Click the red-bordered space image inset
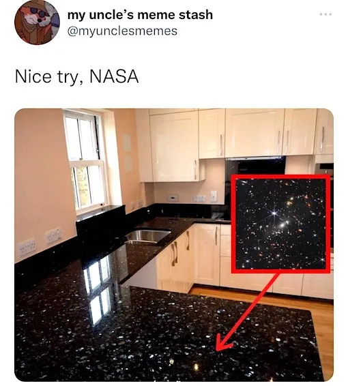Image resolution: width=348 pixels, height=386 pixels. tap(280, 224)
